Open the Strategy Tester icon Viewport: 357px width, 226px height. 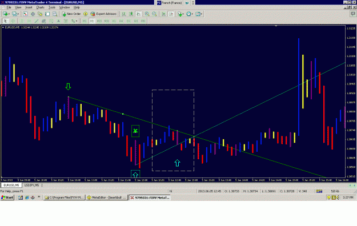[55, 14]
